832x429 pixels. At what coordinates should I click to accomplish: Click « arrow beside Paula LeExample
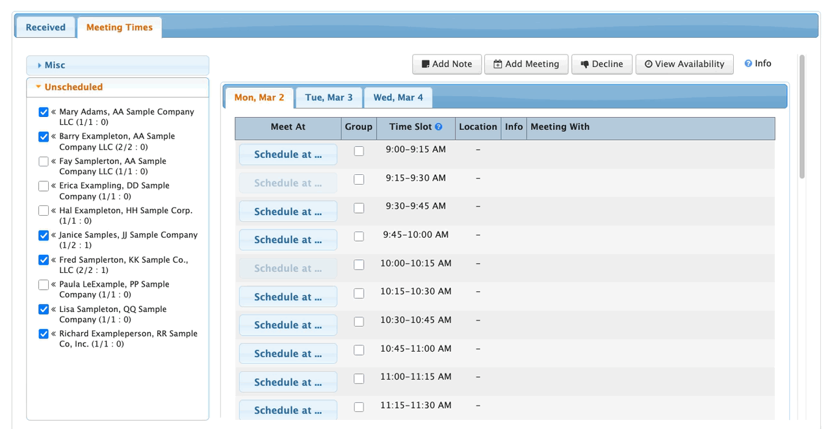pos(54,285)
